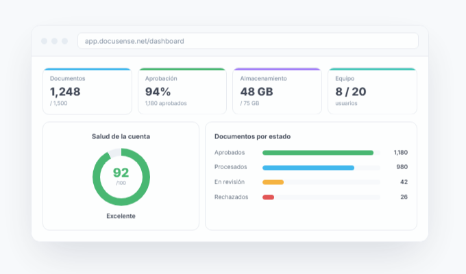Click the Documentos por estado heading
Screen dimensions: 466x274
click(x=253, y=136)
